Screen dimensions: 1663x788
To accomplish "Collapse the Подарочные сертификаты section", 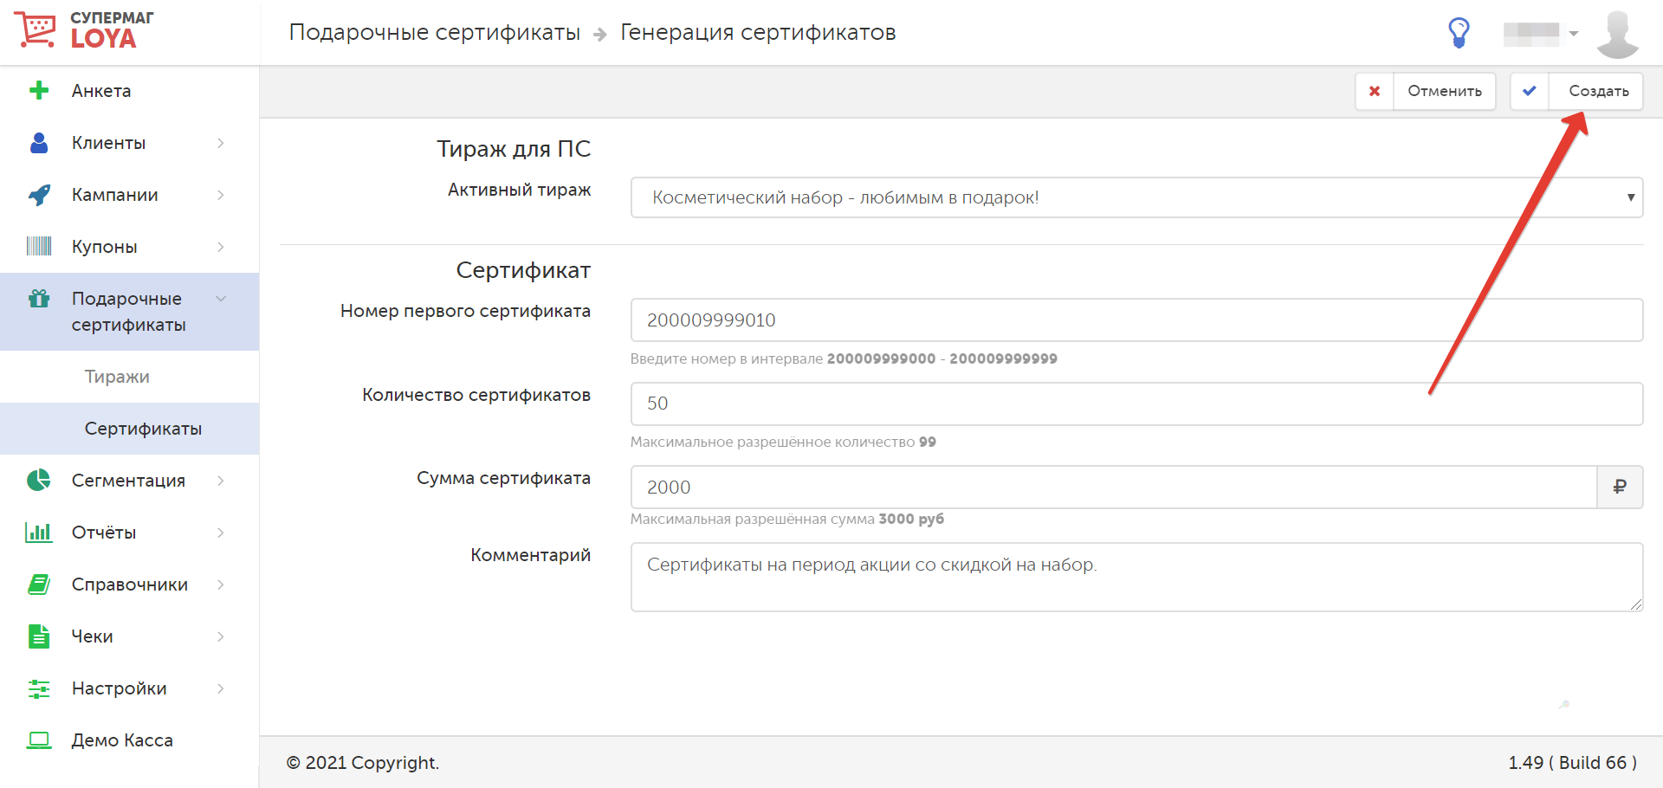I will 221,299.
